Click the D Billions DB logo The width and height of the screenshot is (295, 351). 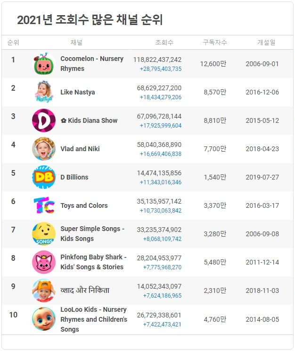[44, 177]
